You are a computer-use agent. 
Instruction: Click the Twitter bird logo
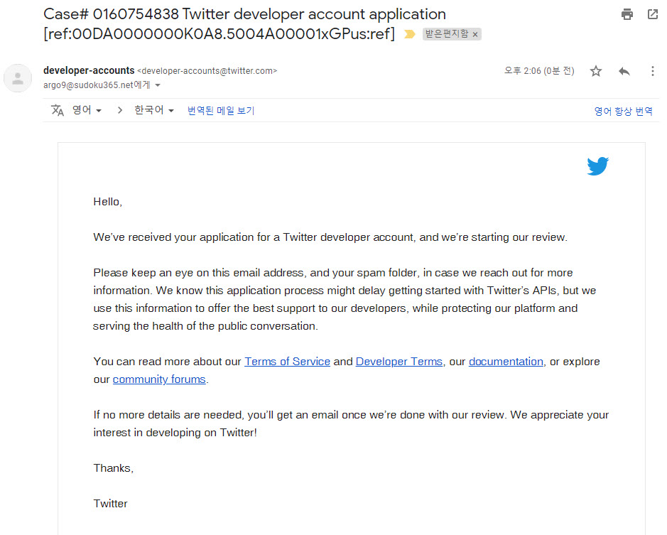pyautogui.click(x=597, y=166)
